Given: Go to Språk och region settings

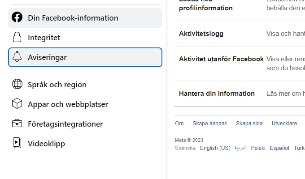Looking at the screenshot, I should (85, 85).
